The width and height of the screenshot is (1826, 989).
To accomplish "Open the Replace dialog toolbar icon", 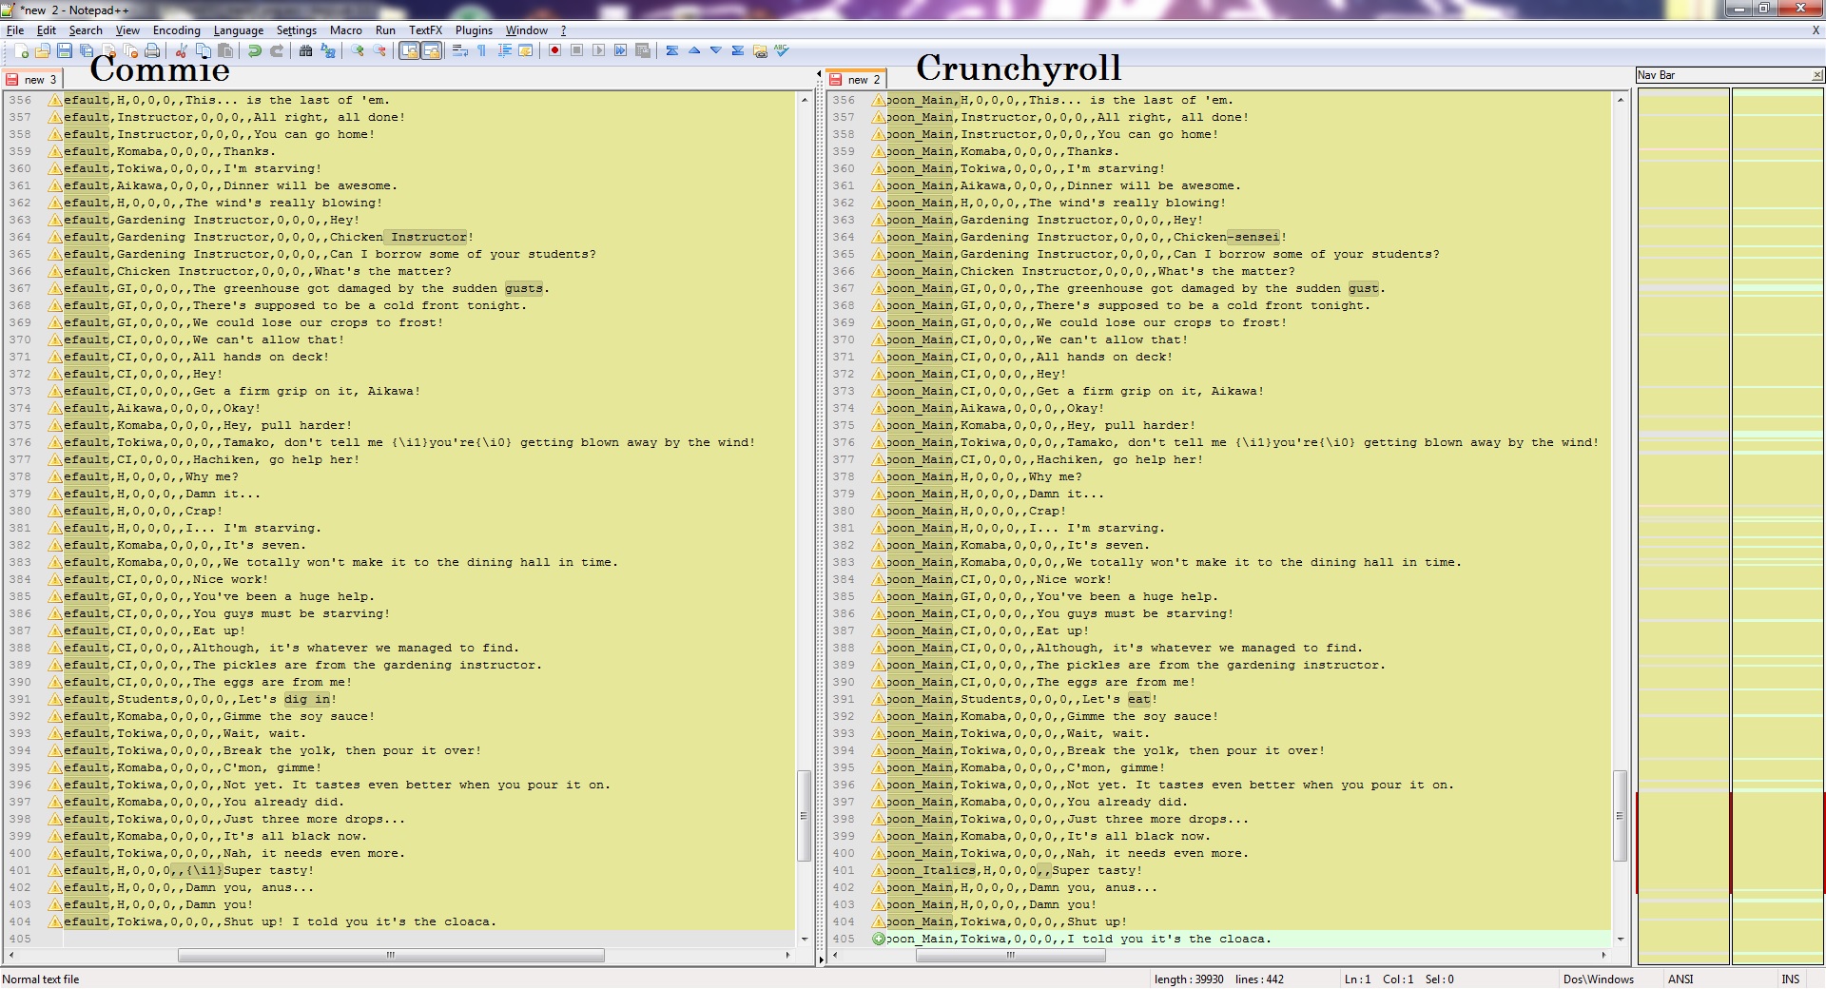I will [x=328, y=50].
